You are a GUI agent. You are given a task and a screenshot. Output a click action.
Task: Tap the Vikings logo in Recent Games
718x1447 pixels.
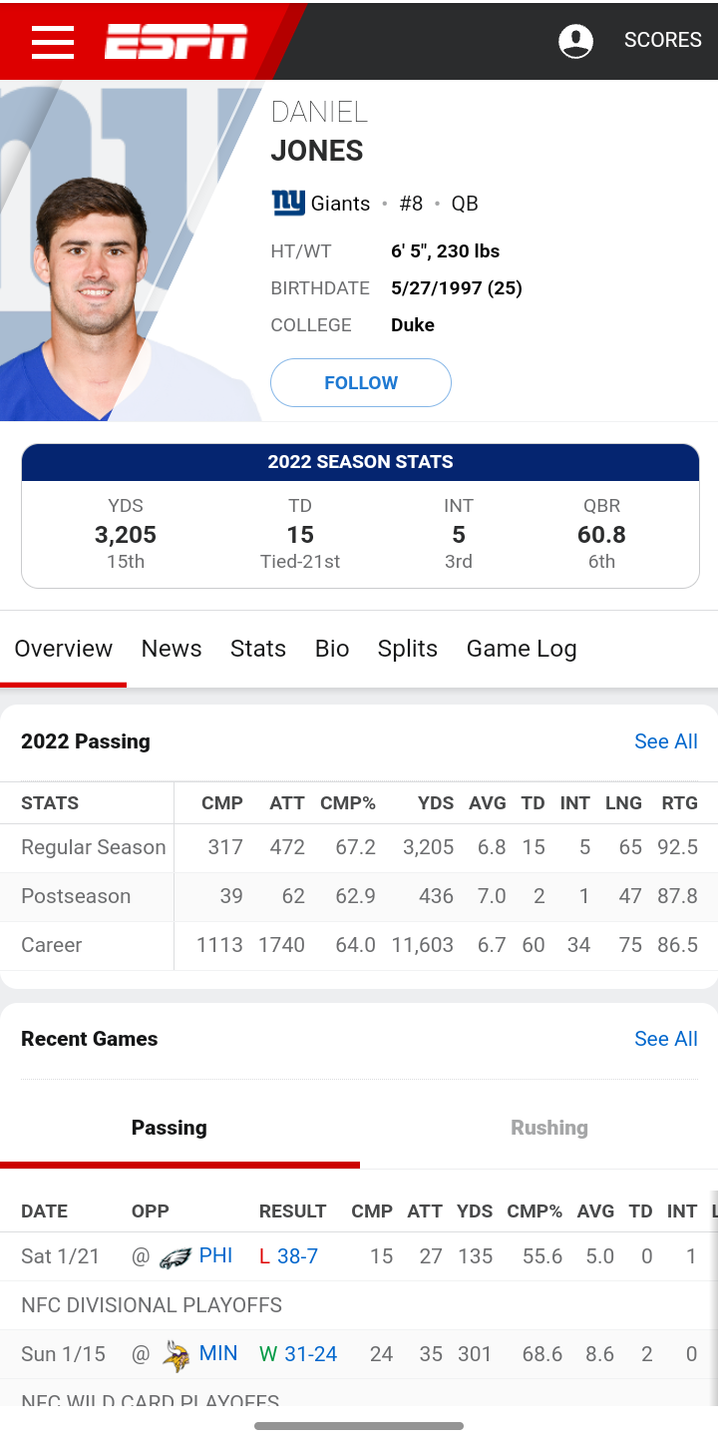pos(176,1355)
